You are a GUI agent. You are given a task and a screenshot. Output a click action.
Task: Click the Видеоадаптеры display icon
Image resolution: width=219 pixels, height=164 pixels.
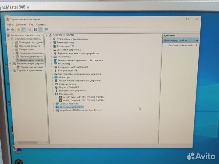tap(54, 43)
